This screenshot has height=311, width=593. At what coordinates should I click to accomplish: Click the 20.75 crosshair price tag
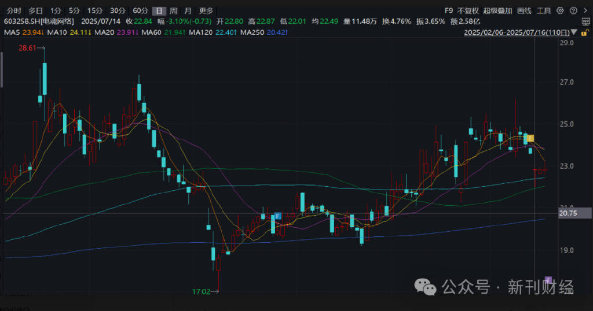point(575,213)
